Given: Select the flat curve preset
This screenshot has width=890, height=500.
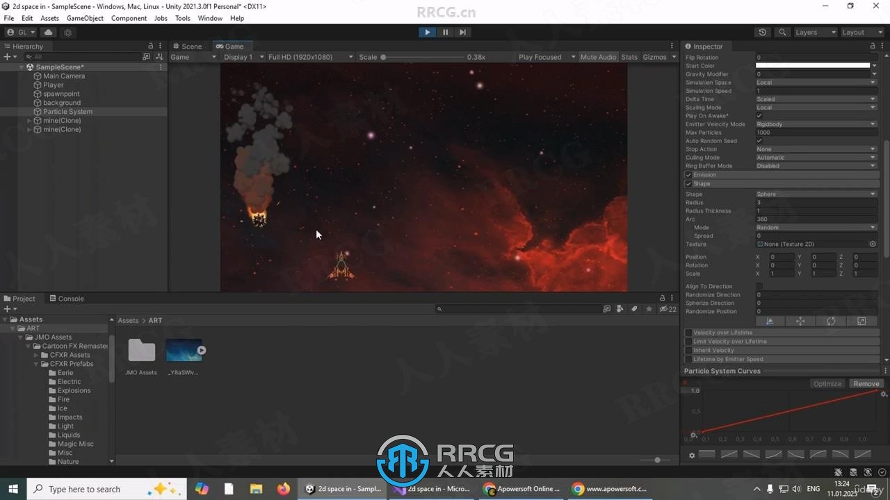Looking at the screenshot, I should coord(706,454).
